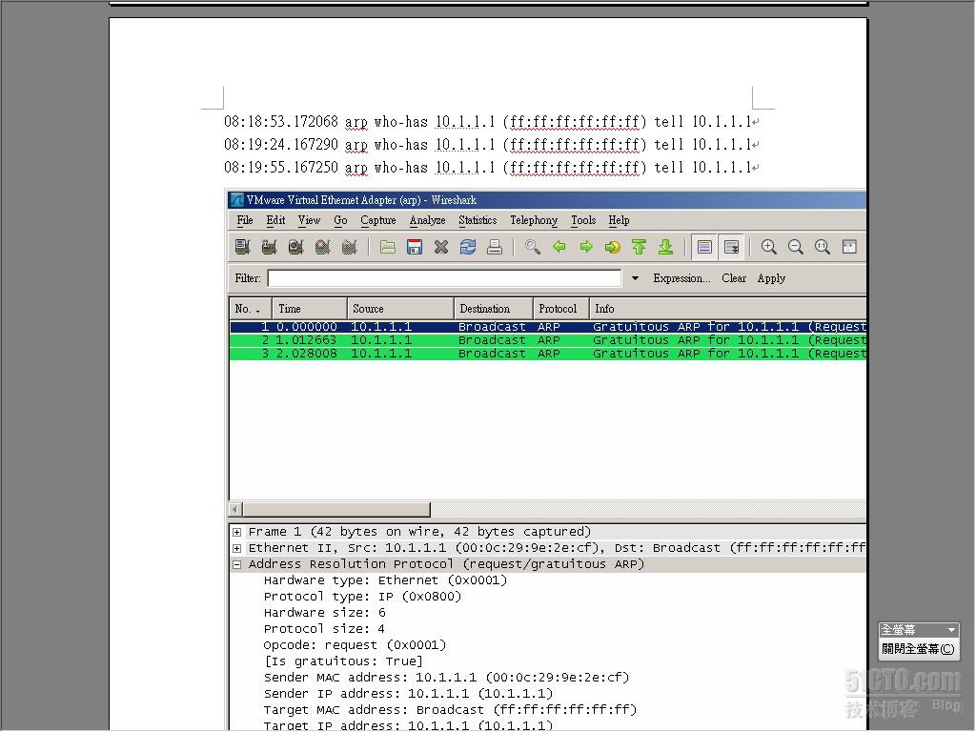
Task: Expand the Frame 1 tree node
Action: [236, 532]
